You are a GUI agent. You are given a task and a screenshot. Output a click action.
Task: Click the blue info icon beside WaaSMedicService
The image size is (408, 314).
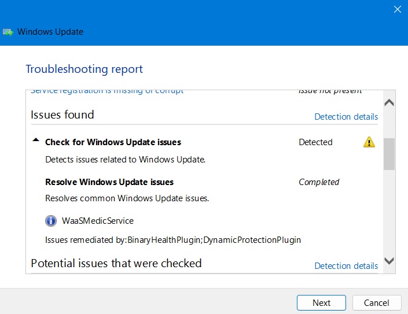51,221
